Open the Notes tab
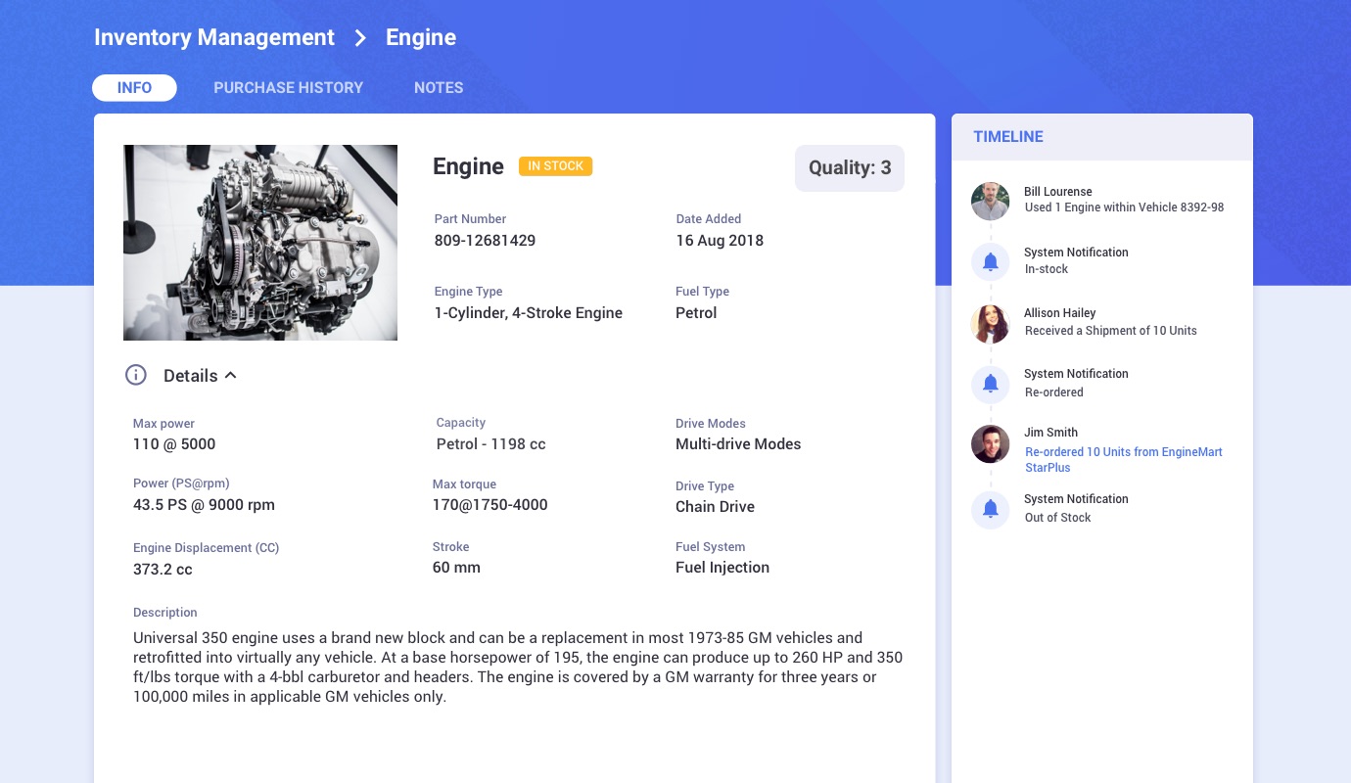Image resolution: width=1351 pixels, height=783 pixels. 439,88
